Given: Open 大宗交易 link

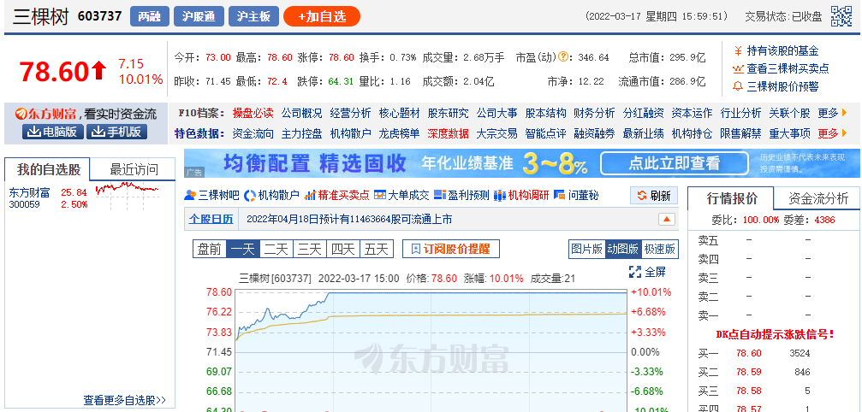Looking at the screenshot, I should [497, 133].
